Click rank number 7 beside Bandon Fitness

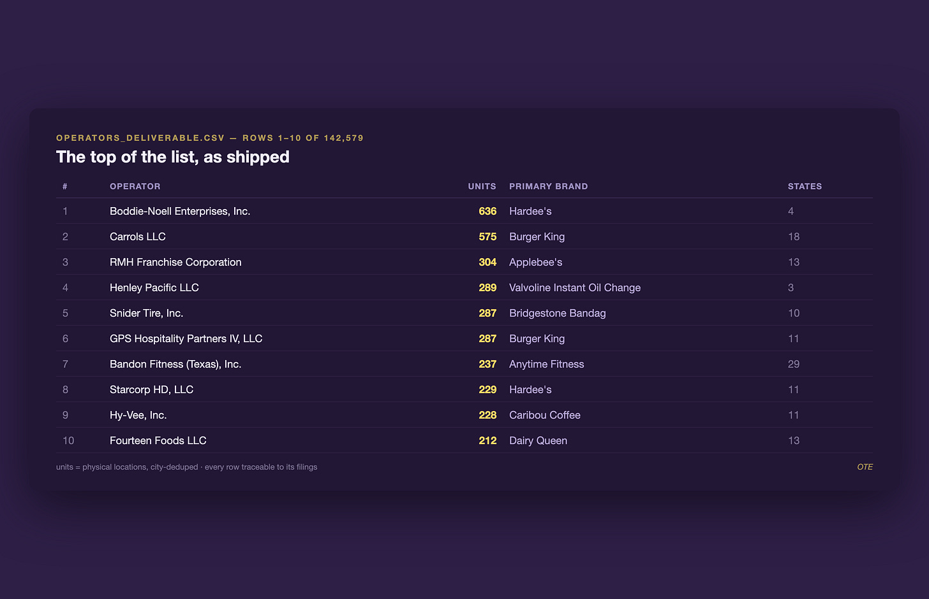(65, 364)
